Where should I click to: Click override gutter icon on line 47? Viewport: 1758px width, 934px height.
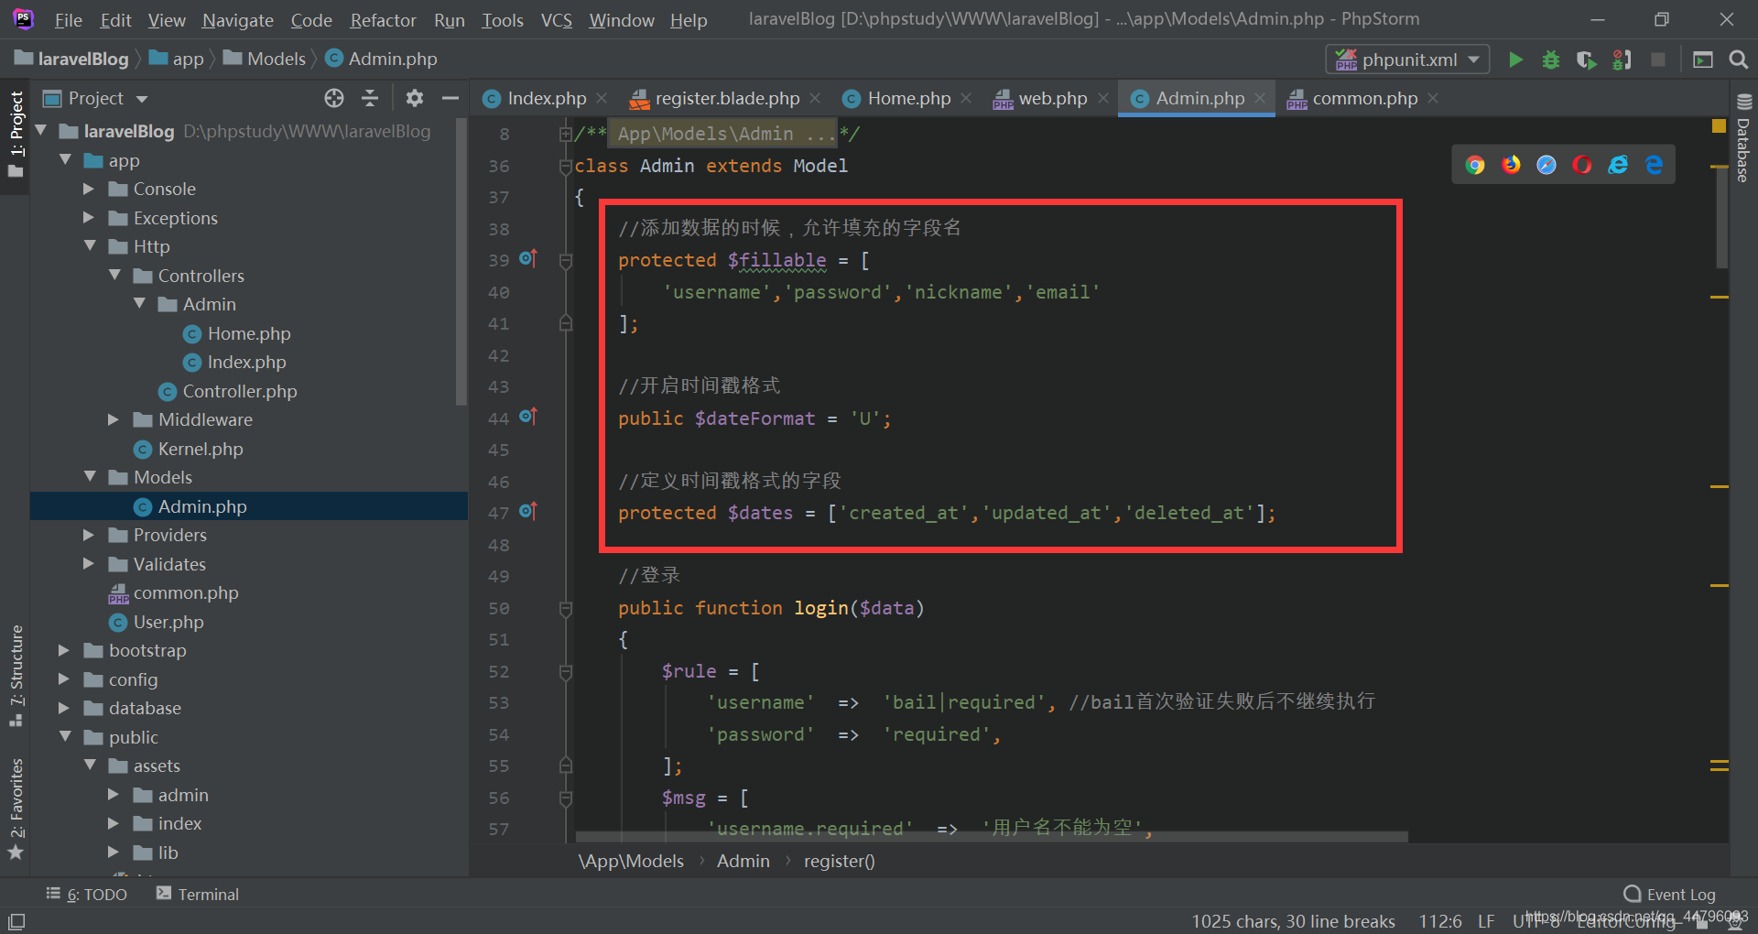(x=528, y=511)
